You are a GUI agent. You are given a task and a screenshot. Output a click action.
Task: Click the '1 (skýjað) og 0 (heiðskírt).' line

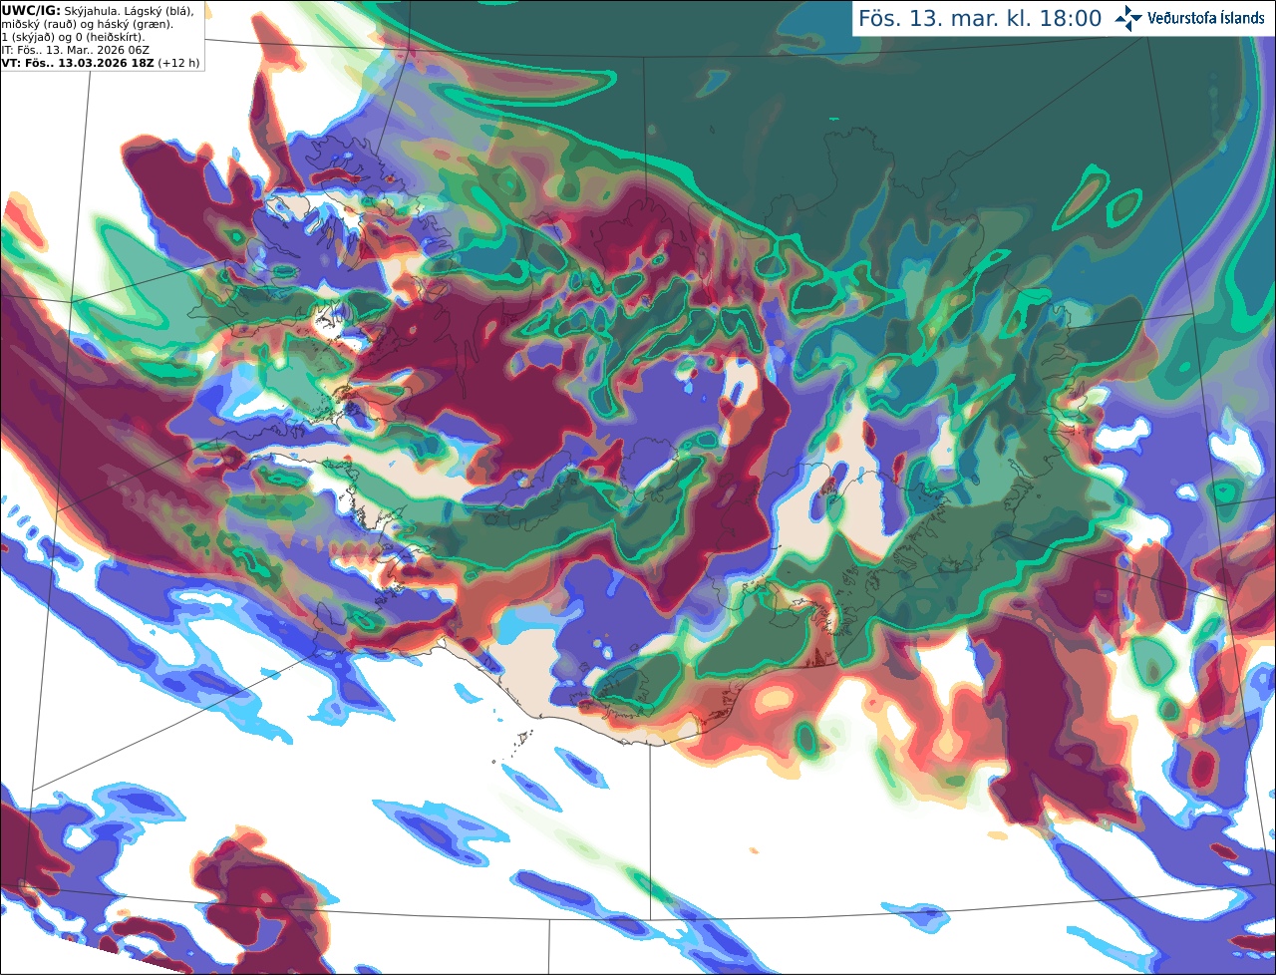coord(73,37)
